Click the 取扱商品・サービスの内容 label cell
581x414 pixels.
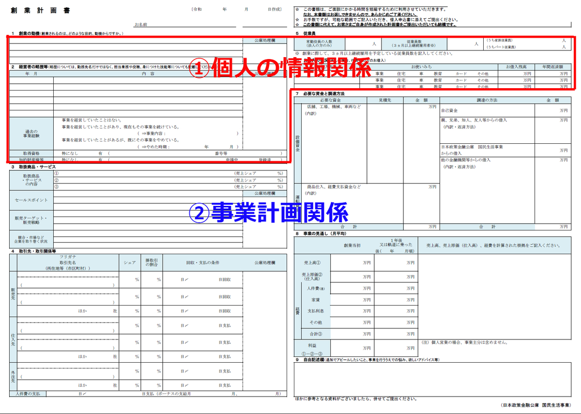point(31,180)
